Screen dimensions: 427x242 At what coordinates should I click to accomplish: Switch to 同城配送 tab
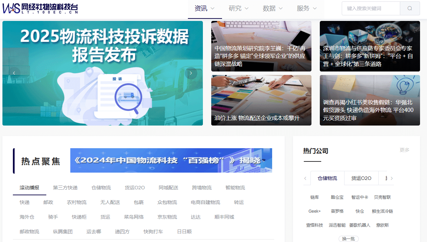pos(168,188)
